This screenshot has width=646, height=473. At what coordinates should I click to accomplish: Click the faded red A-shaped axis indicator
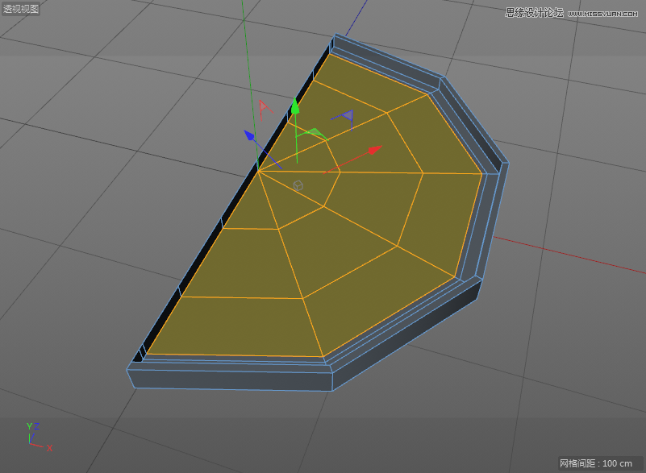pos(262,106)
